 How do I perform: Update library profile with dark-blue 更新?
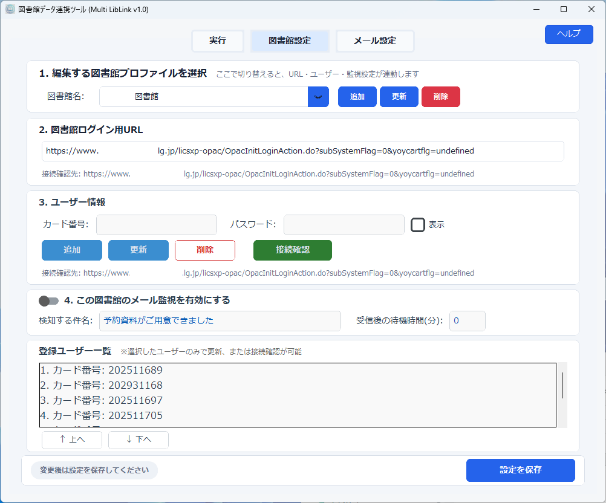click(399, 97)
